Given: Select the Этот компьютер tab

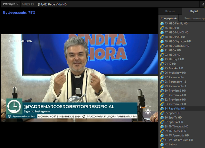Looking at the screenshot, I should (x=194, y=18).
